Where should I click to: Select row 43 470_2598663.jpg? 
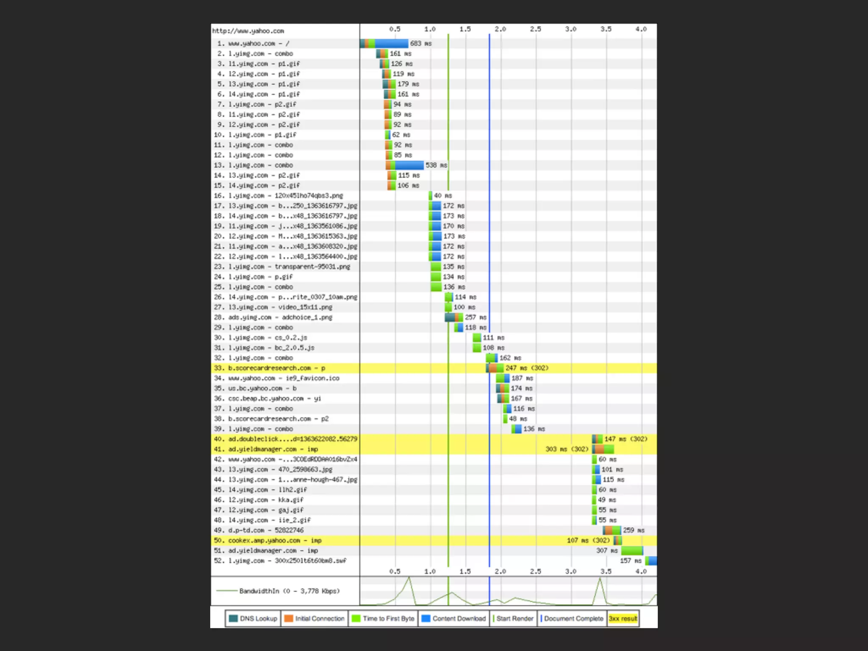point(434,470)
